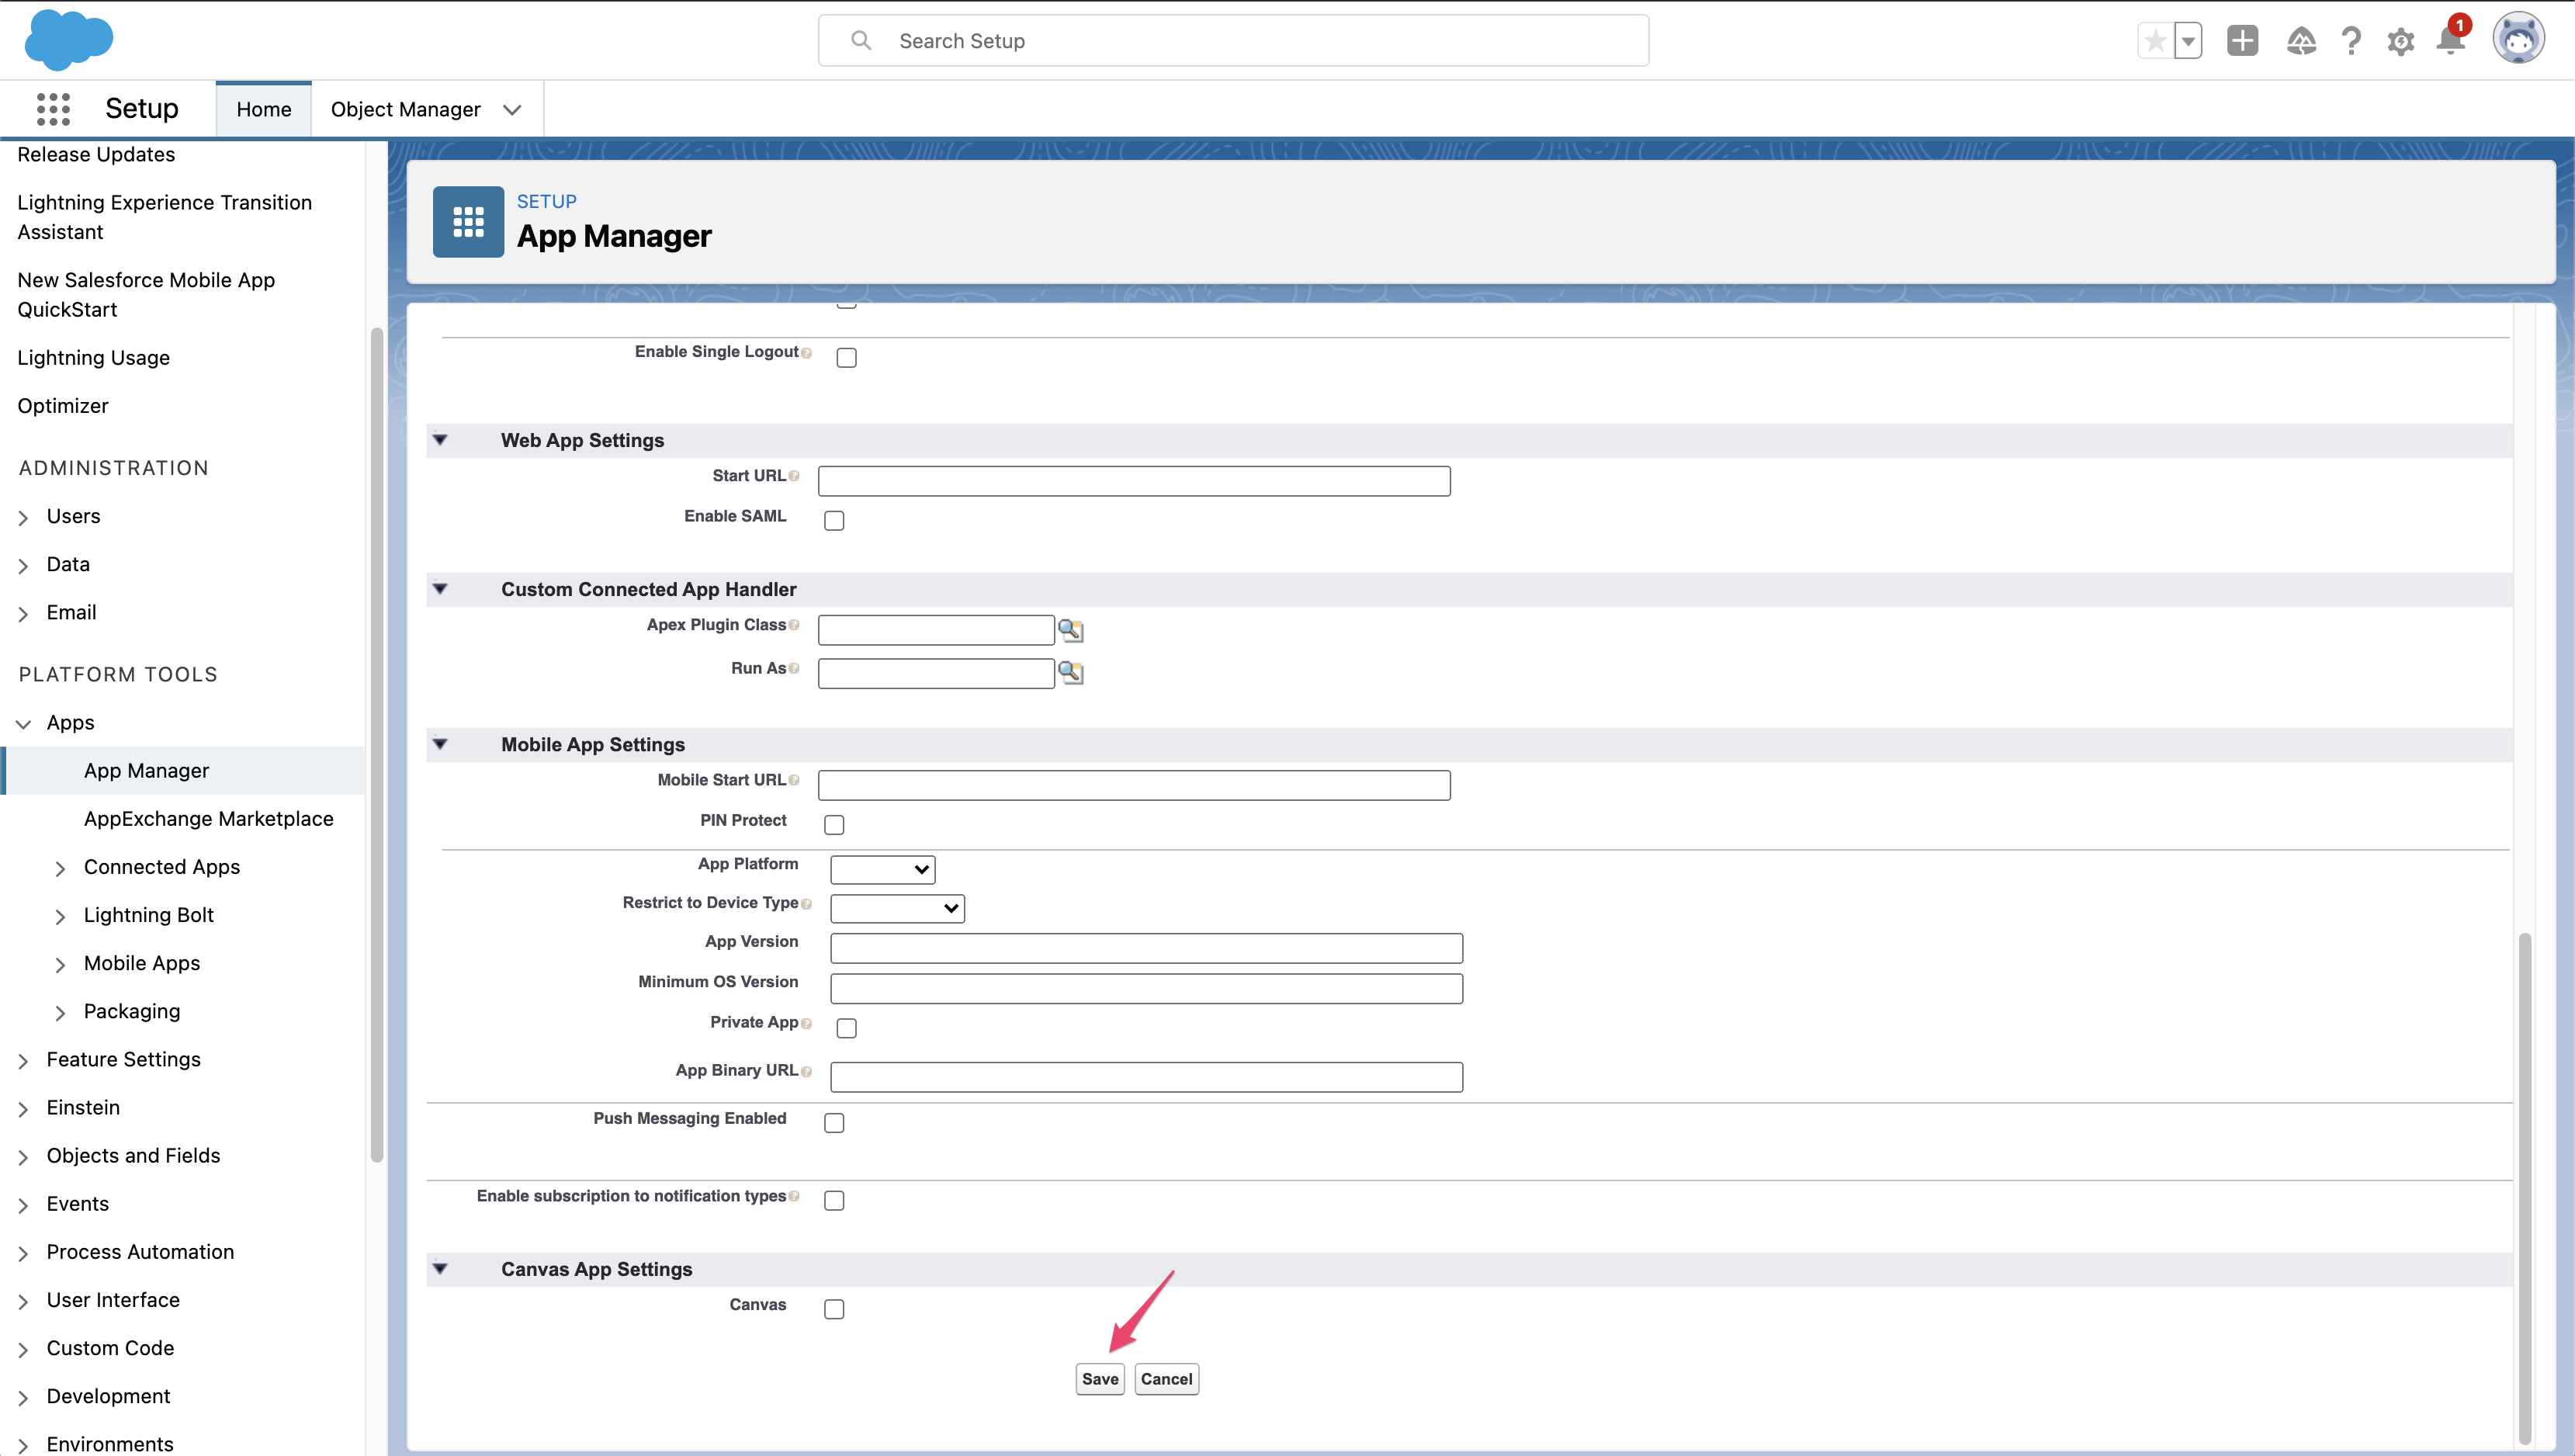The width and height of the screenshot is (2575, 1456).
Task: Enable Push Messaging Enabled checkbox
Action: tap(833, 1123)
